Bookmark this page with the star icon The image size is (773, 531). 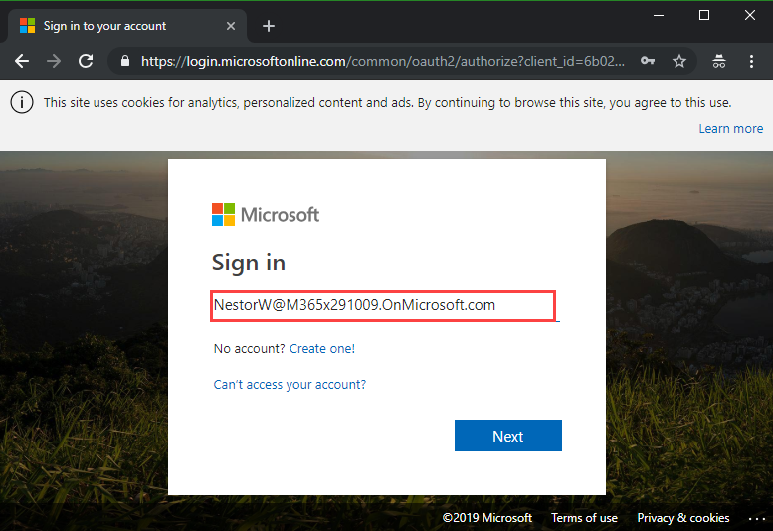pos(679,61)
